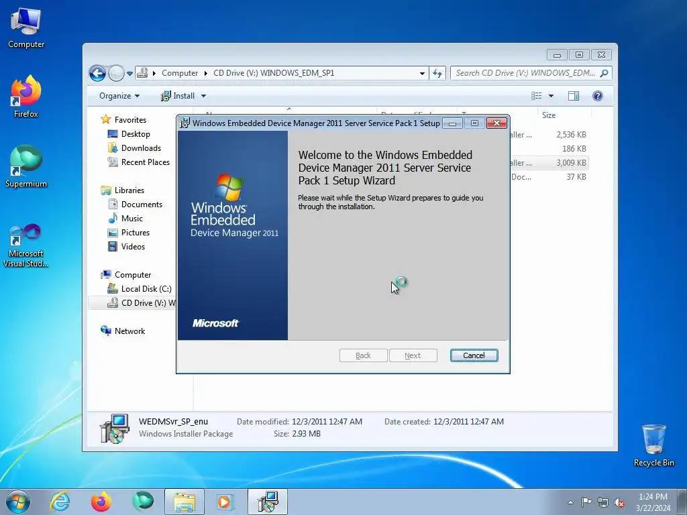Click the Next button in Setup wizard
This screenshot has height=515, width=687.
413,355
